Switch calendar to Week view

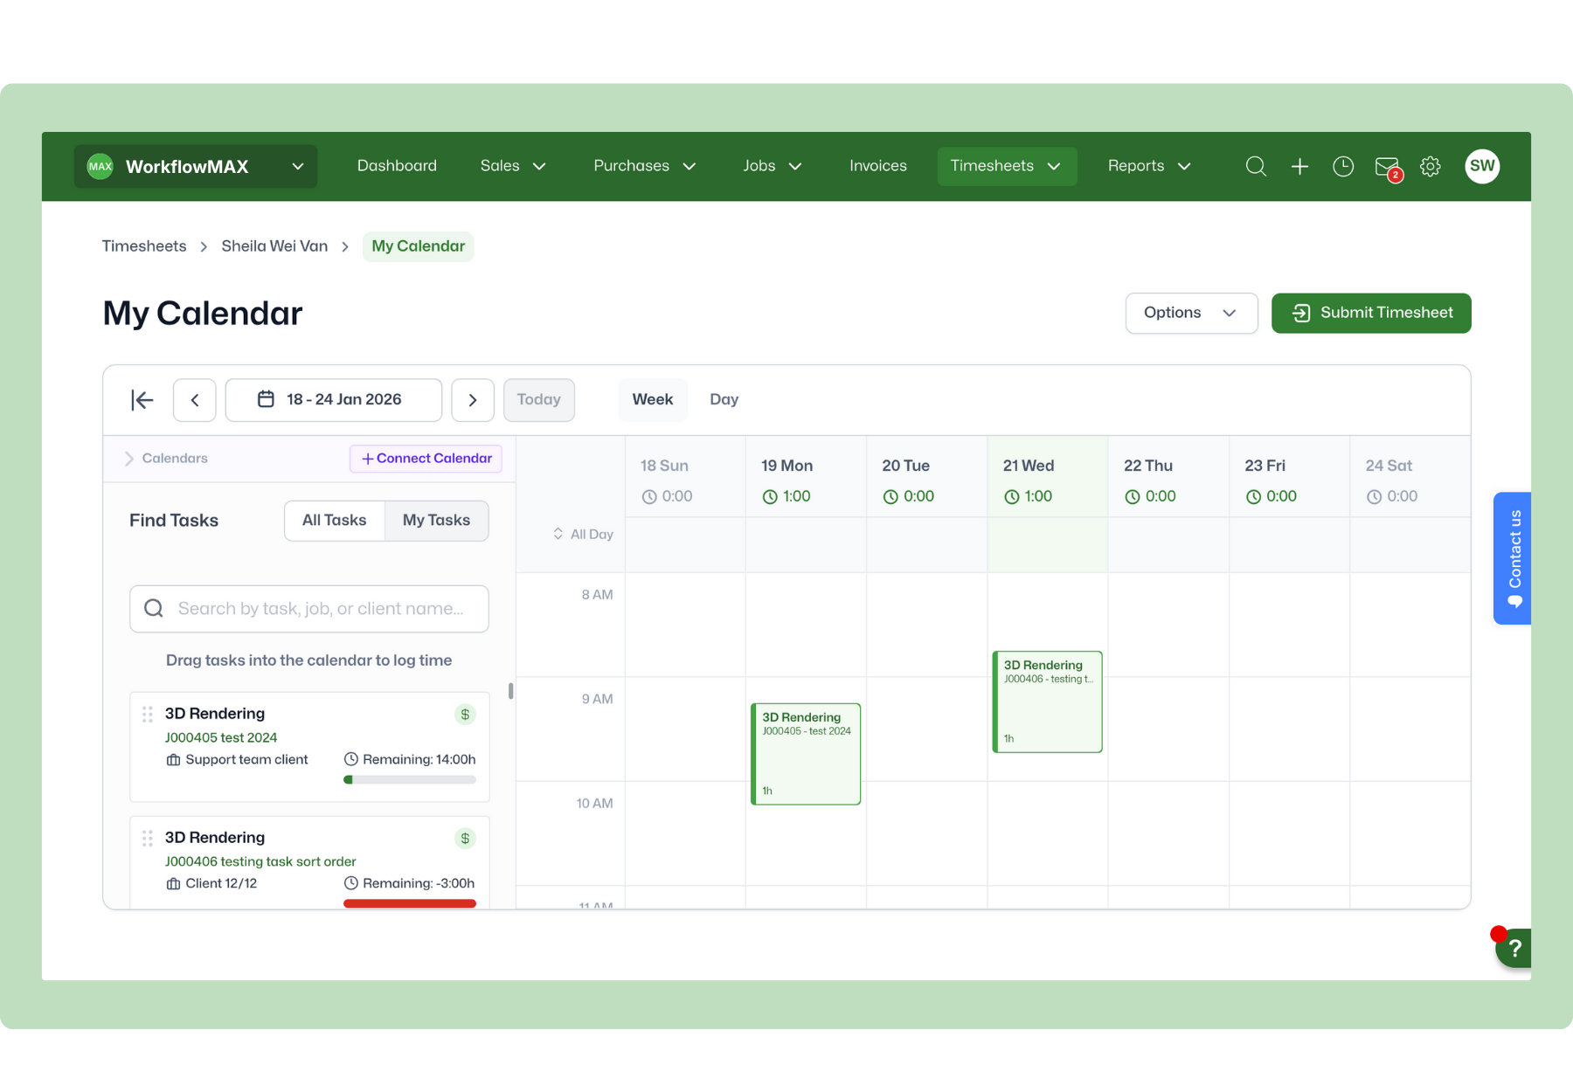coord(653,400)
